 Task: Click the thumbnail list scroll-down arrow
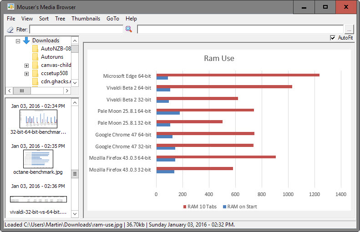75,214
